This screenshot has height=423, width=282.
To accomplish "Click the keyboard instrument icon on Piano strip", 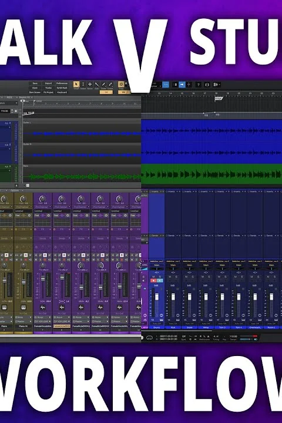I will pyautogui.click(x=4, y=307).
